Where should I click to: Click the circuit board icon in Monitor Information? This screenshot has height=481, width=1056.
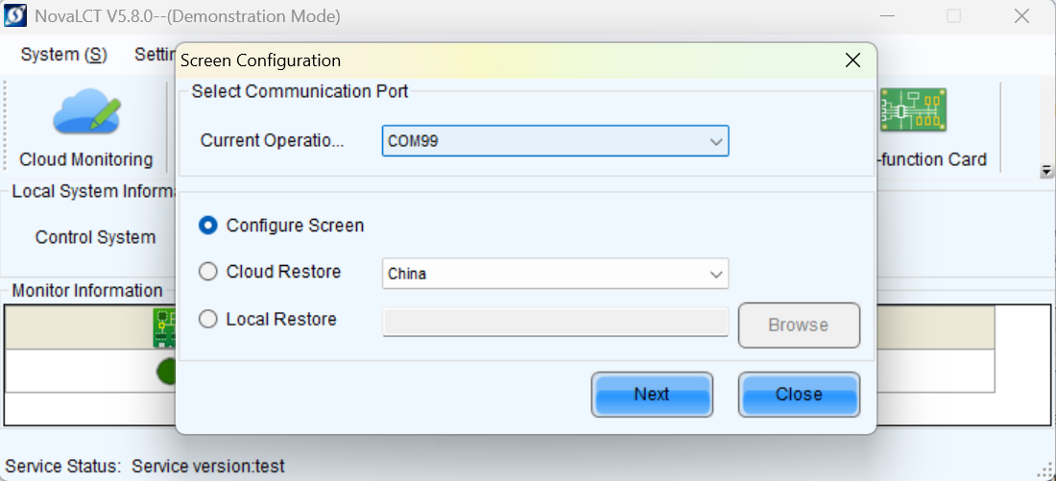point(164,327)
